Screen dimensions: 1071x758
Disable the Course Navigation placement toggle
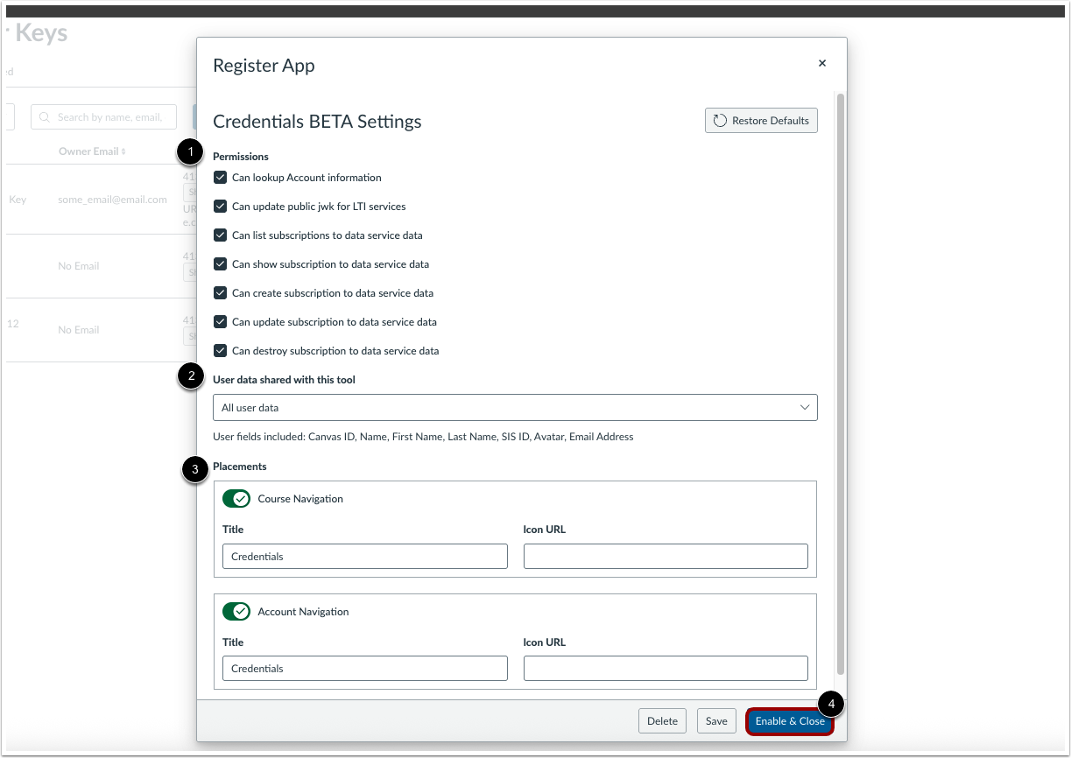pyautogui.click(x=236, y=498)
